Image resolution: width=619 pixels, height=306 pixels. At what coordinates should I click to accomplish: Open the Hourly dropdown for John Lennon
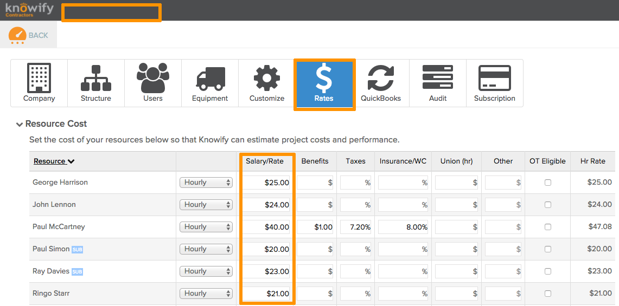[206, 205]
